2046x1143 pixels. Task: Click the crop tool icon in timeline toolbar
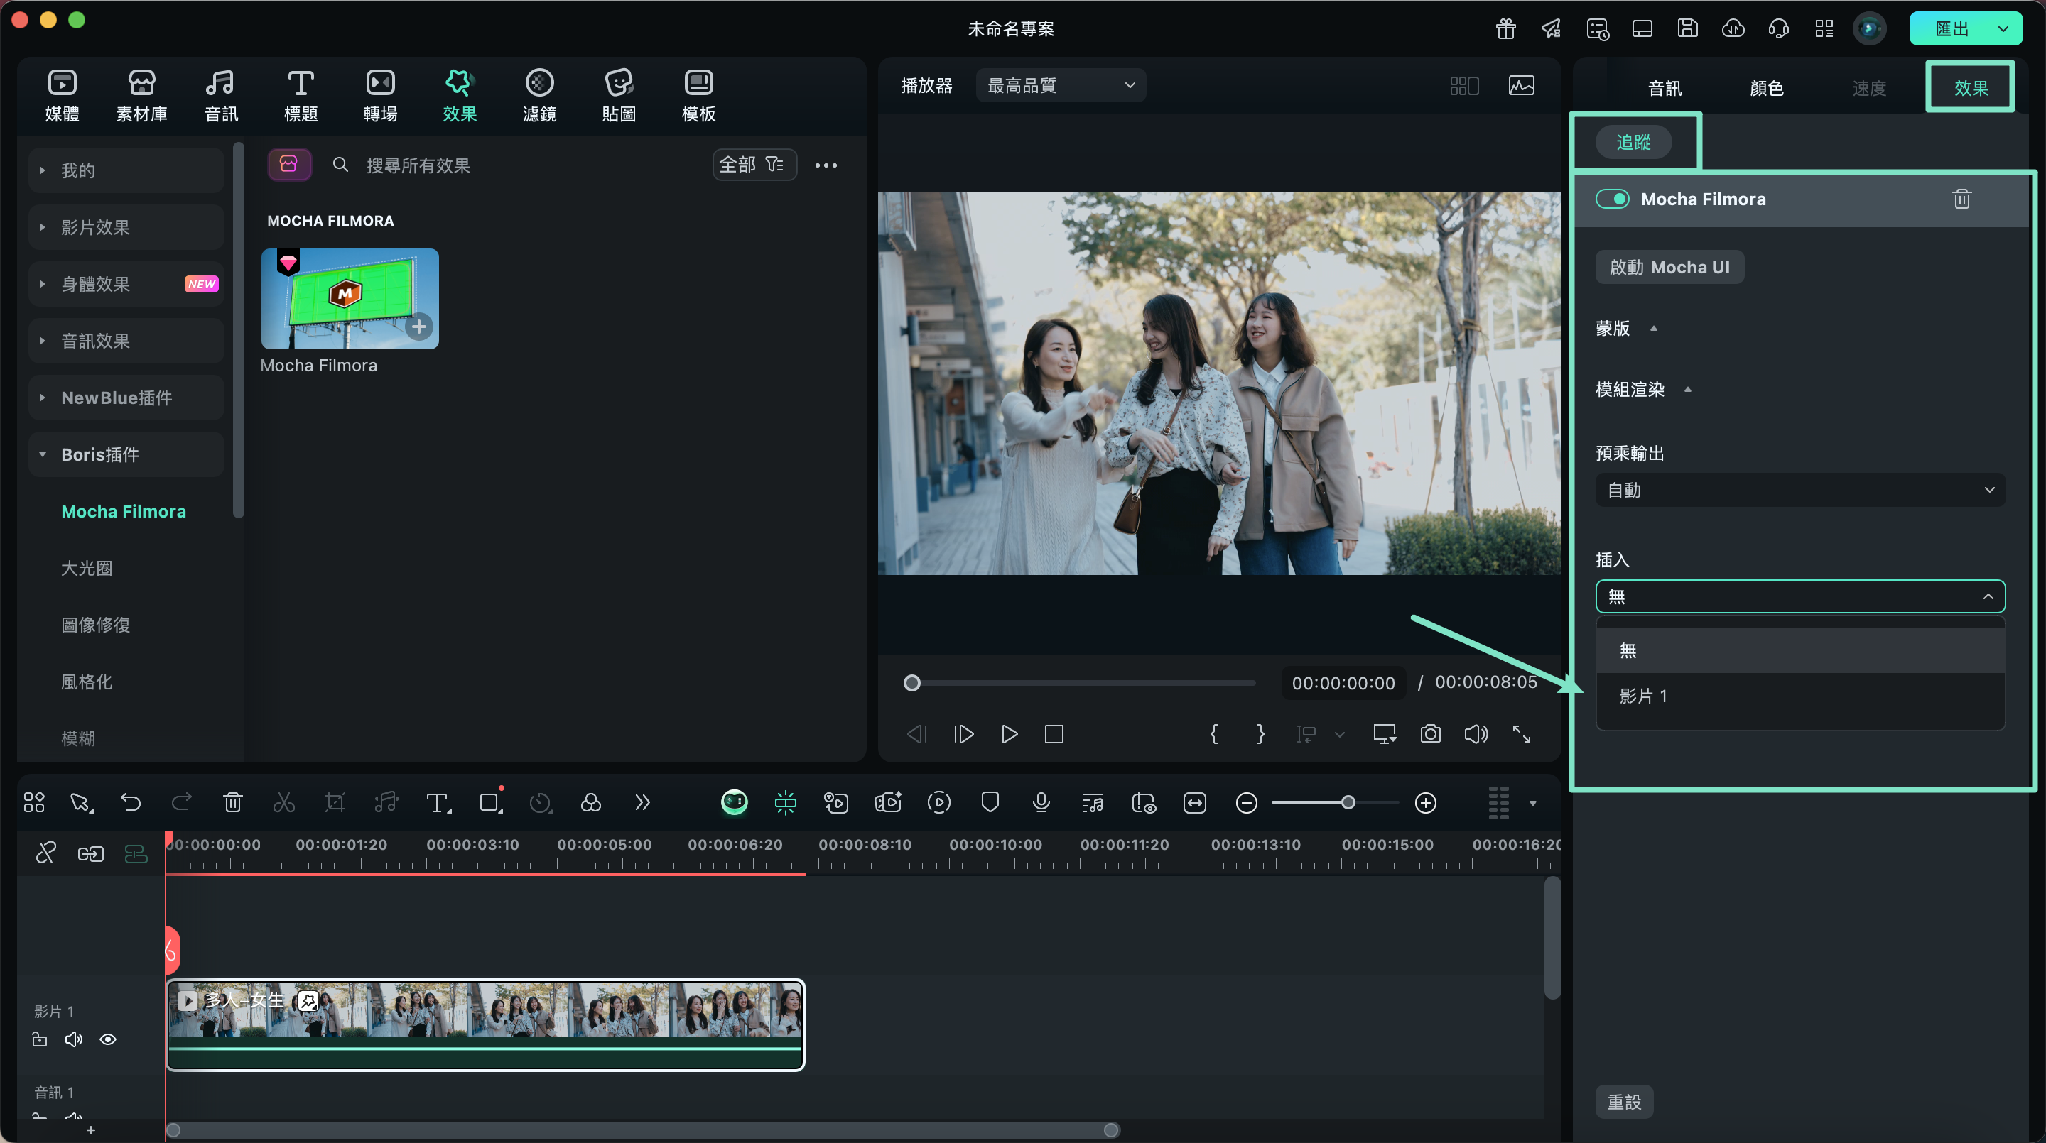click(335, 802)
